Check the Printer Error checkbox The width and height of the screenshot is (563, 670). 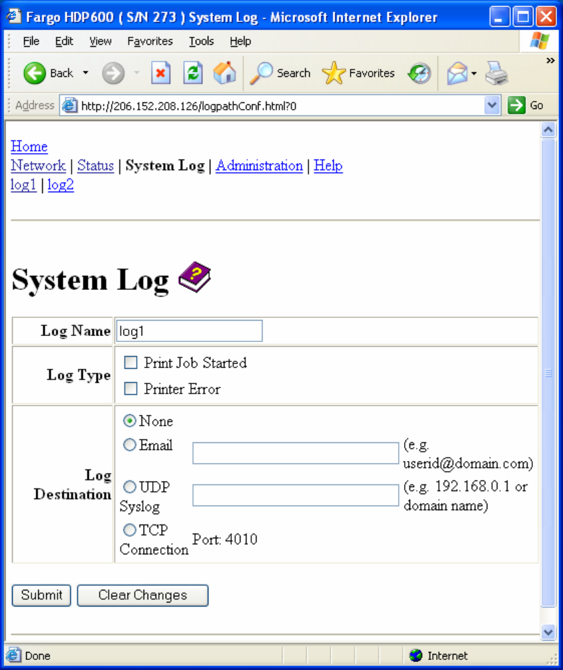point(131,388)
